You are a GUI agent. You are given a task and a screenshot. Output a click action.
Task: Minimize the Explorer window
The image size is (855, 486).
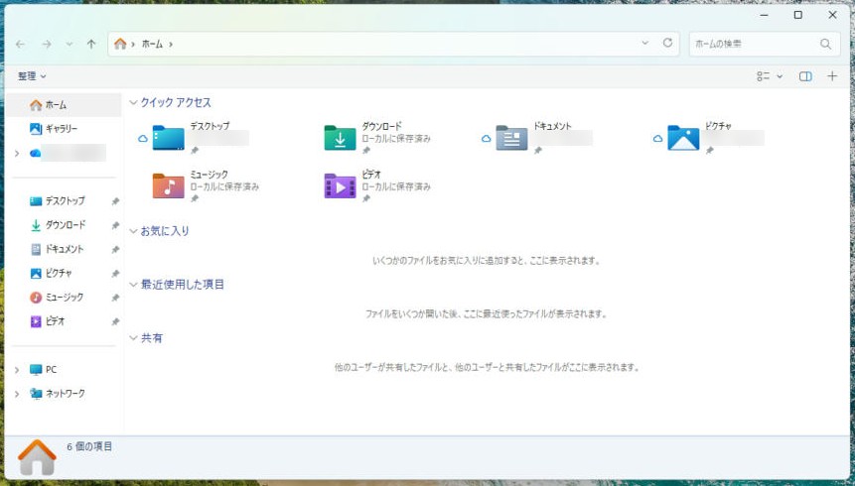coord(765,15)
